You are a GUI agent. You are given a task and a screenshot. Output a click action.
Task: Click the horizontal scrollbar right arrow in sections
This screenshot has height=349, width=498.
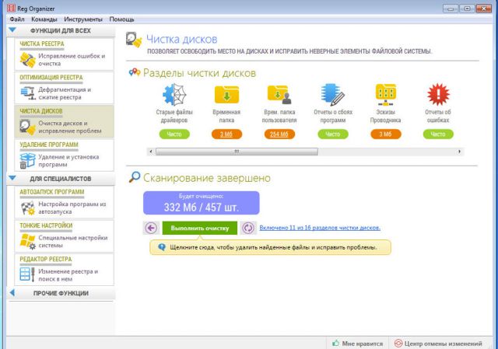point(460,152)
